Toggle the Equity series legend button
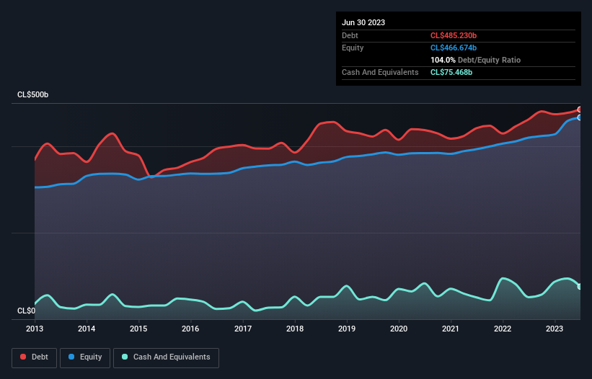The image size is (592, 379). pyautogui.click(x=85, y=357)
